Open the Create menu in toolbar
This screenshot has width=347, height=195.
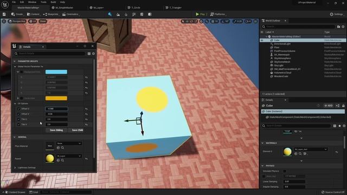coord(17,14)
